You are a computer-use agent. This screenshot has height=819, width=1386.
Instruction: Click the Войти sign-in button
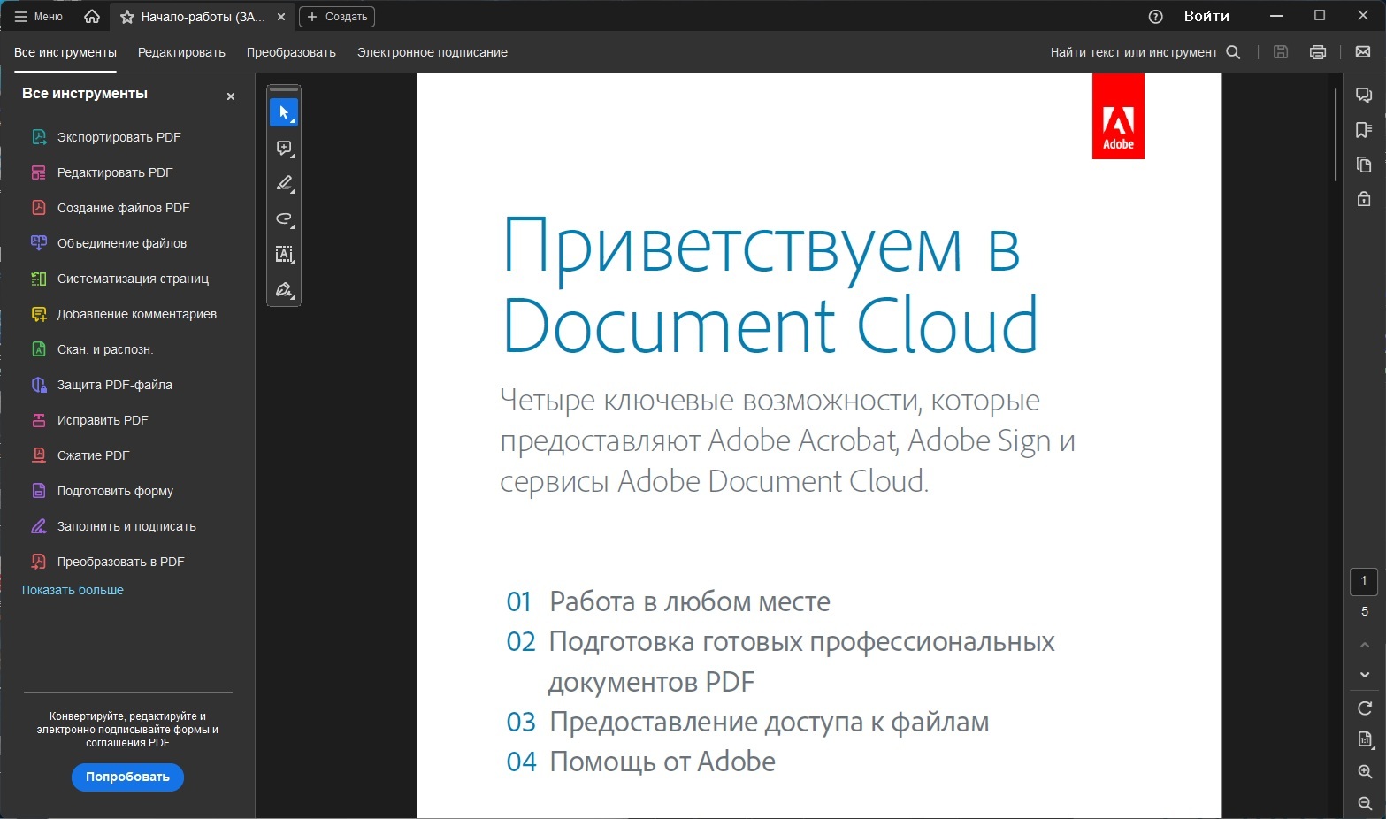tap(1206, 16)
